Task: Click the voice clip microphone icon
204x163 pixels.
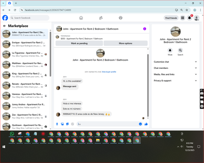Action: (57, 124)
